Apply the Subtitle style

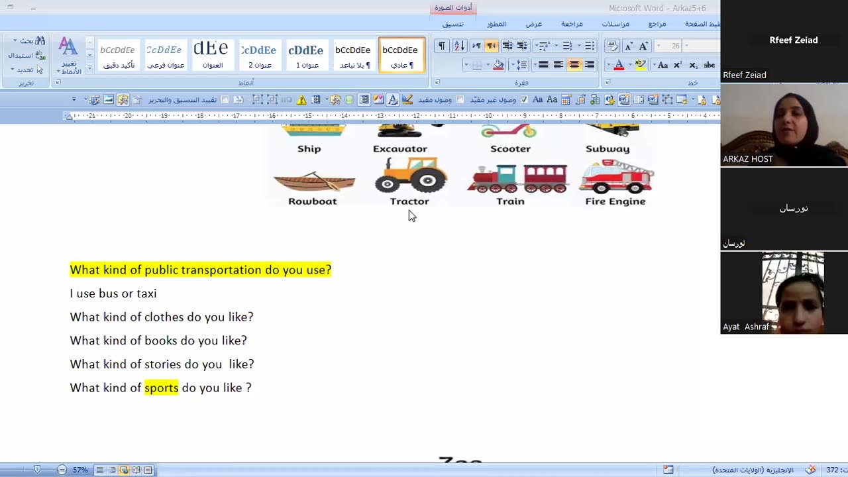point(165,55)
